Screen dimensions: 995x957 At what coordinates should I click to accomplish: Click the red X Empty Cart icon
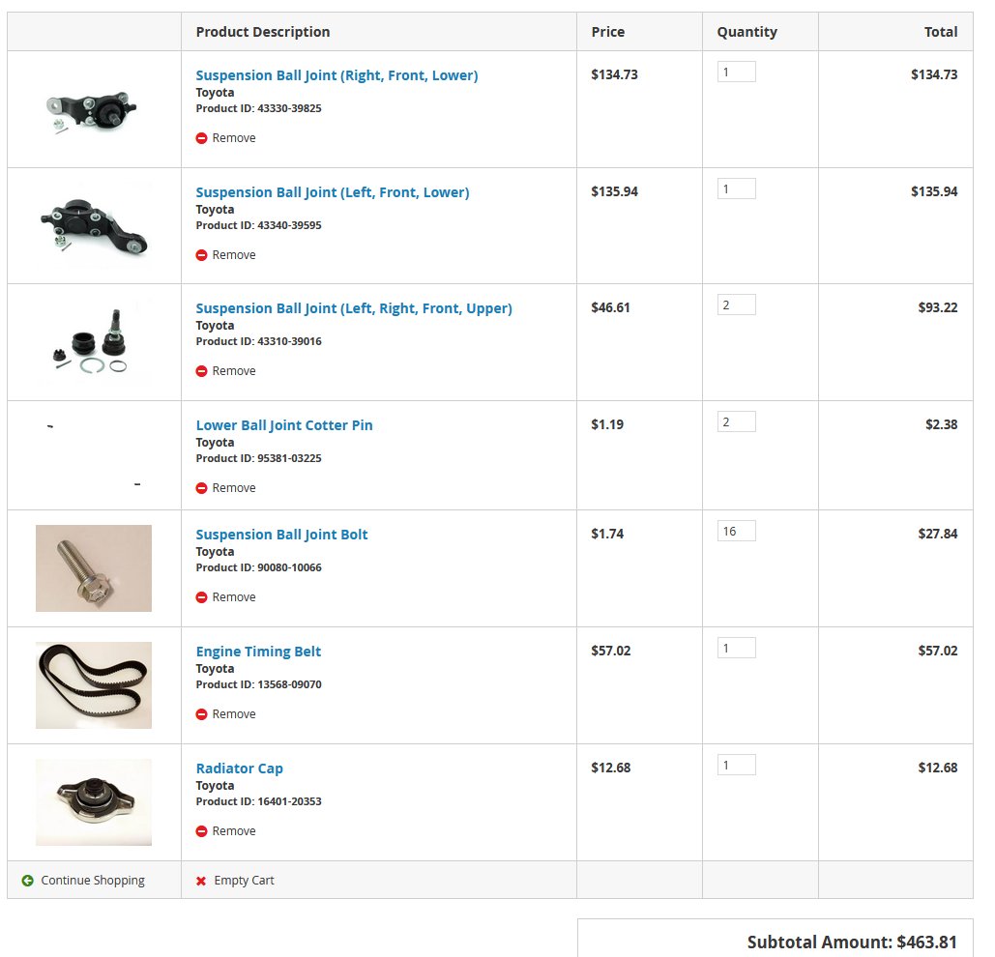click(201, 881)
